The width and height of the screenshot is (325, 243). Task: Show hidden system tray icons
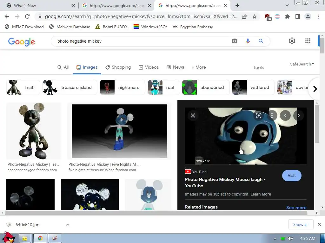click(275, 239)
